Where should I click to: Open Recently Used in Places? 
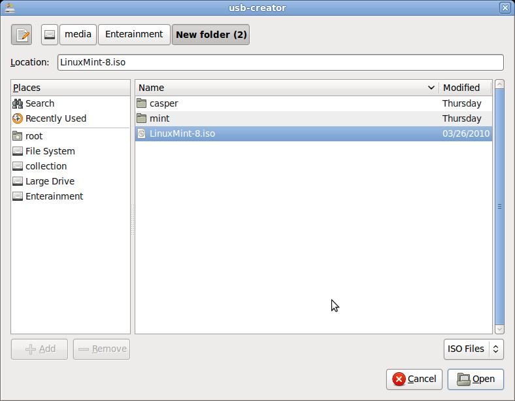pos(71,118)
